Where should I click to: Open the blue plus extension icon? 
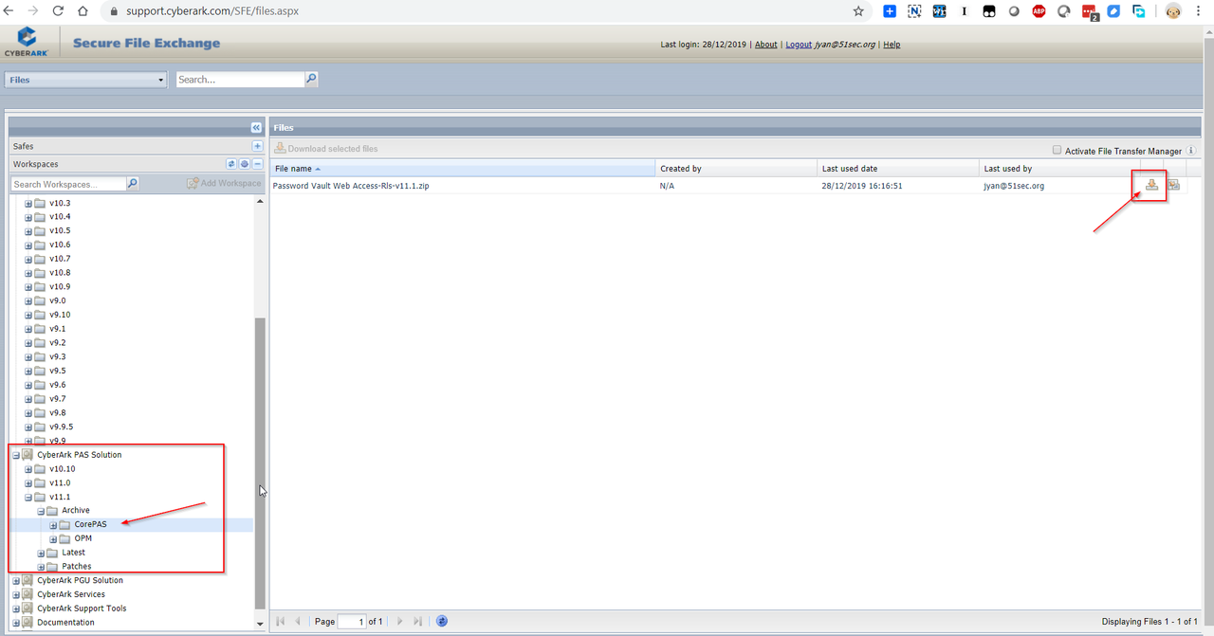coord(890,11)
